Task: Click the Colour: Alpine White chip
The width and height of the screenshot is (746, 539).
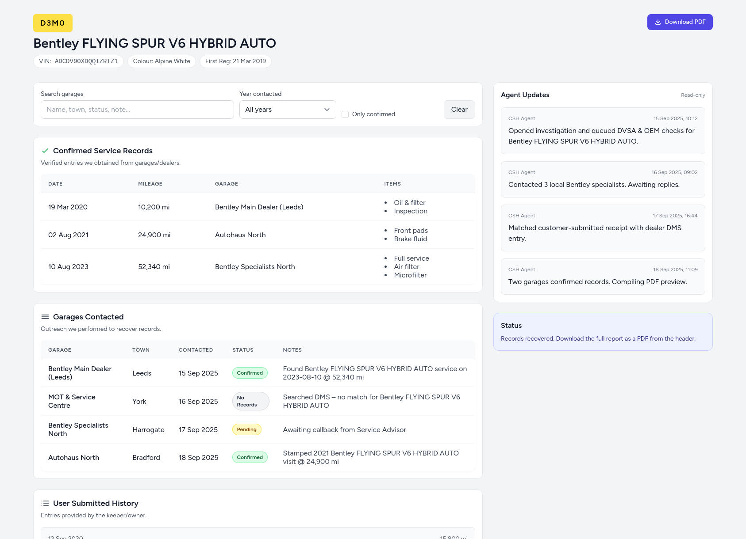Action: click(161, 61)
